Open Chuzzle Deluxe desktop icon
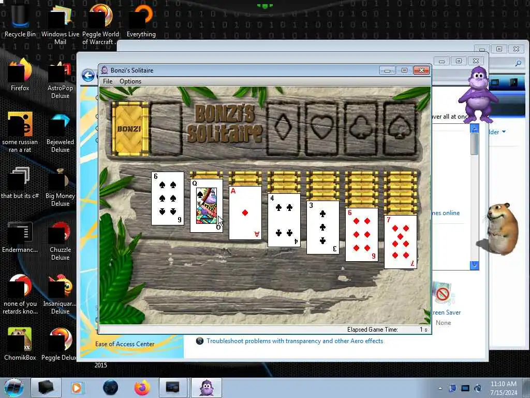The width and height of the screenshot is (530, 398). pos(60,240)
